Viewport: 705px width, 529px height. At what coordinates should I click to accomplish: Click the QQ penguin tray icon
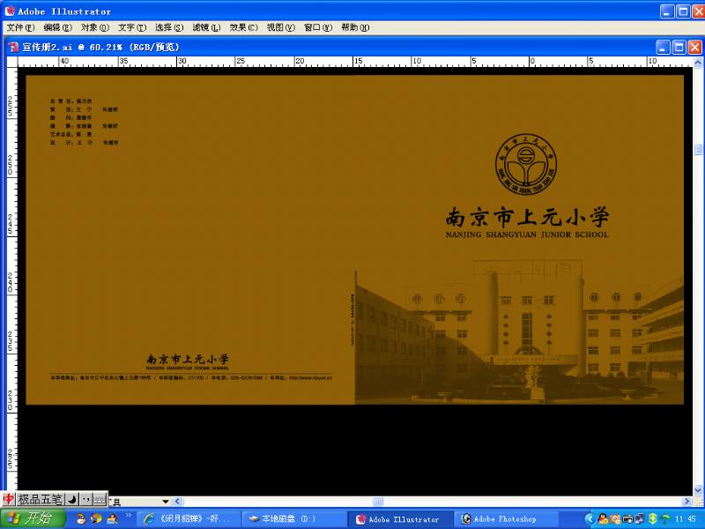click(603, 519)
